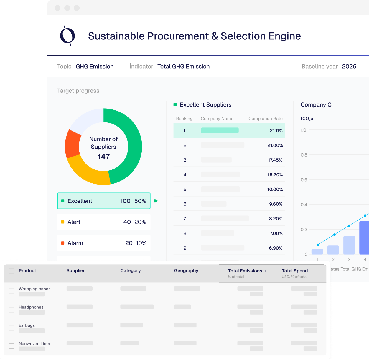
Task: Check the Headphones row checkbox
Action: [11, 309]
